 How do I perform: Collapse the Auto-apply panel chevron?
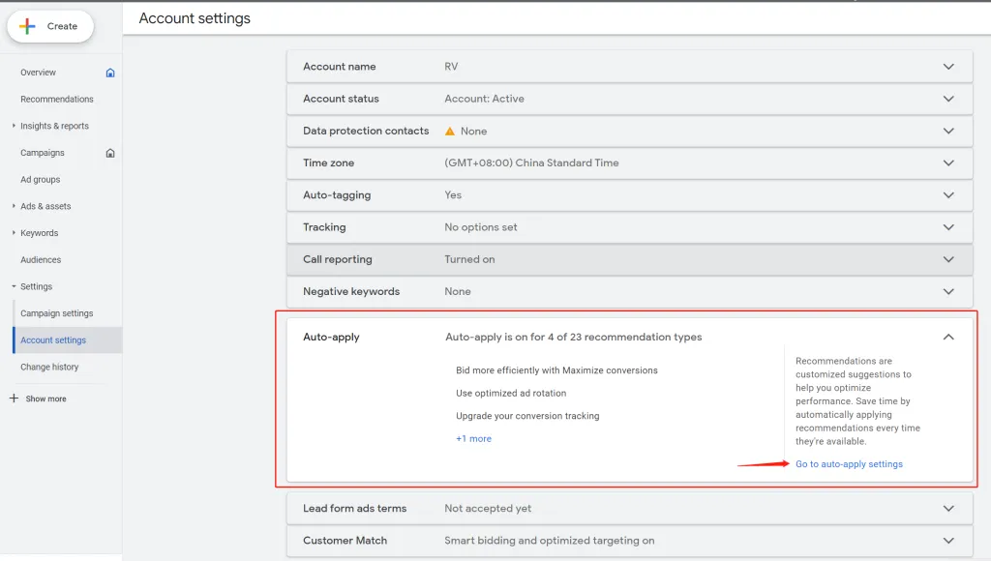click(948, 337)
